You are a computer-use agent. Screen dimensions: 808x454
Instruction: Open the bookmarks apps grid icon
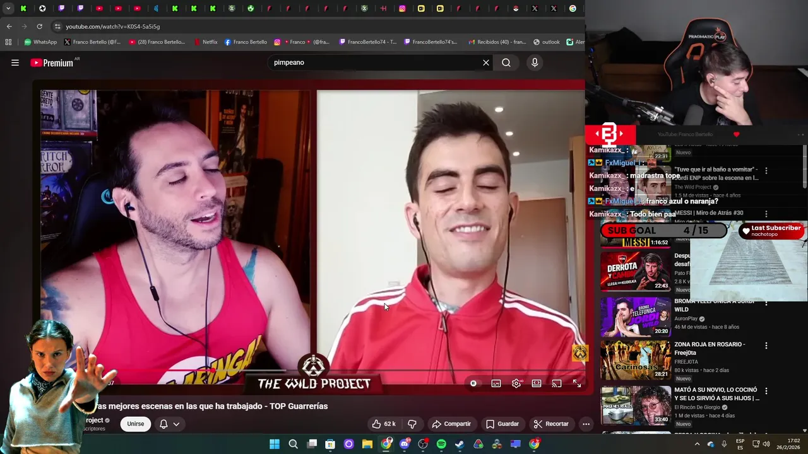(8, 42)
